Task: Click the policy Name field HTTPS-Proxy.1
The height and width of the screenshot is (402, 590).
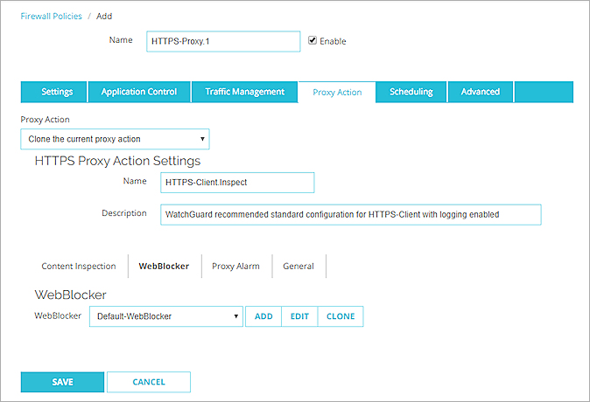Action: tap(222, 42)
